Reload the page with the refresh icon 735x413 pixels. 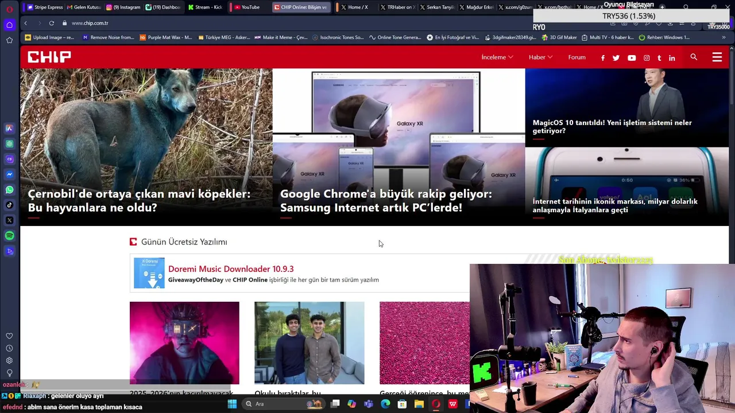point(52,23)
